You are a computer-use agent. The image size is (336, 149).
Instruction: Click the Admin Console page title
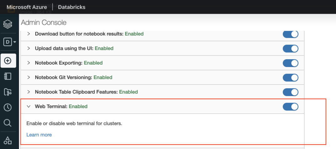(43, 22)
